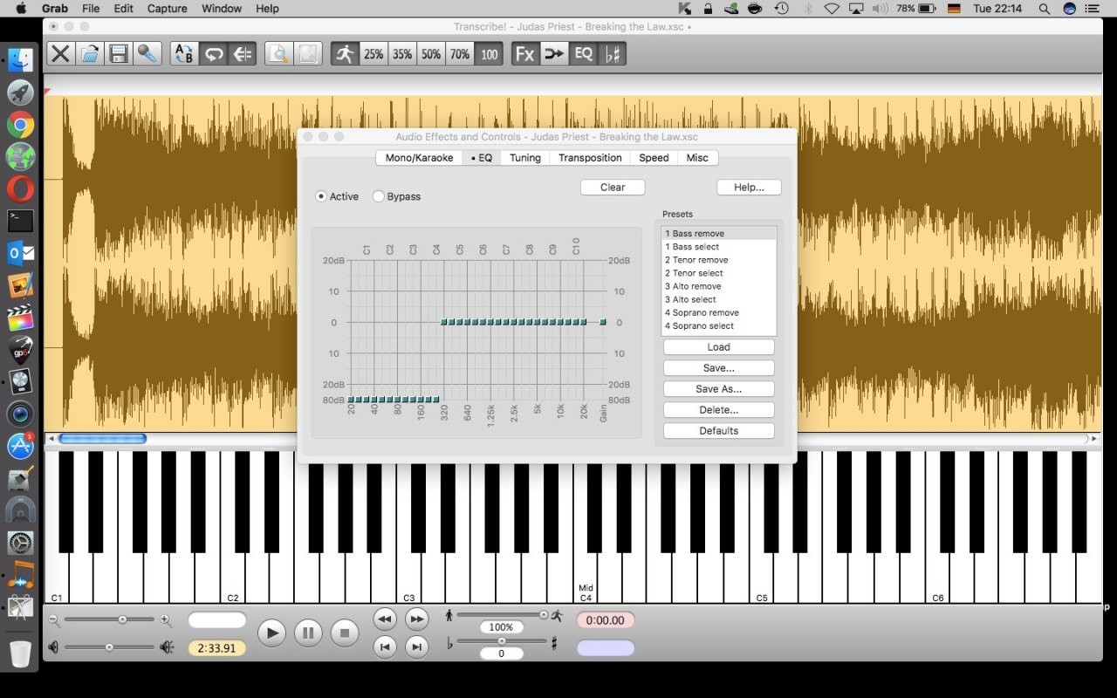Click the microphone record icon
The image size is (1117, 698).
coord(147,54)
